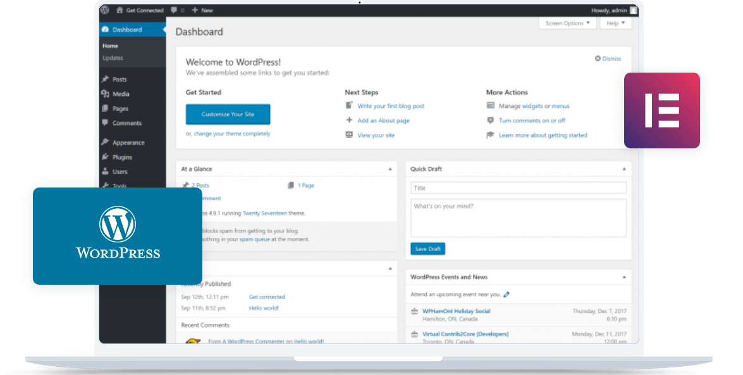Viewport: 743px width, 375px height.
Task: Open the Add an About page link
Action: pos(384,121)
